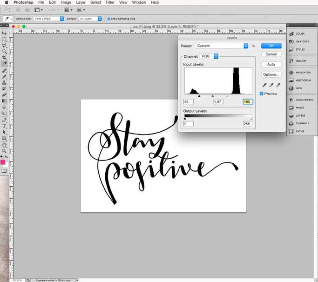Open the Apple menu
The image size is (318, 282).
(x=7, y=2)
